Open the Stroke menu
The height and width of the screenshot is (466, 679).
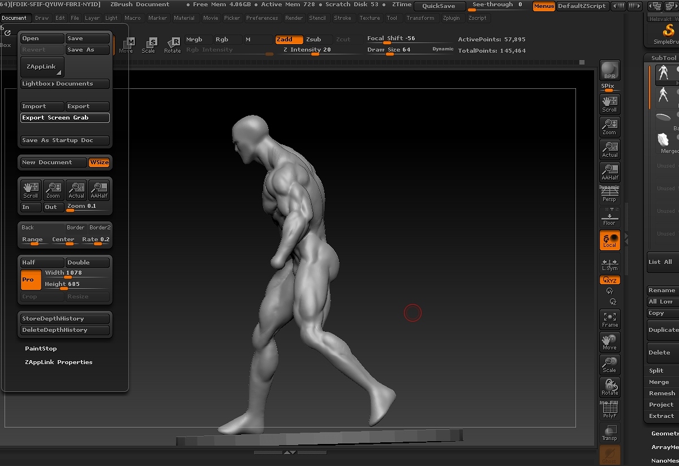(342, 18)
